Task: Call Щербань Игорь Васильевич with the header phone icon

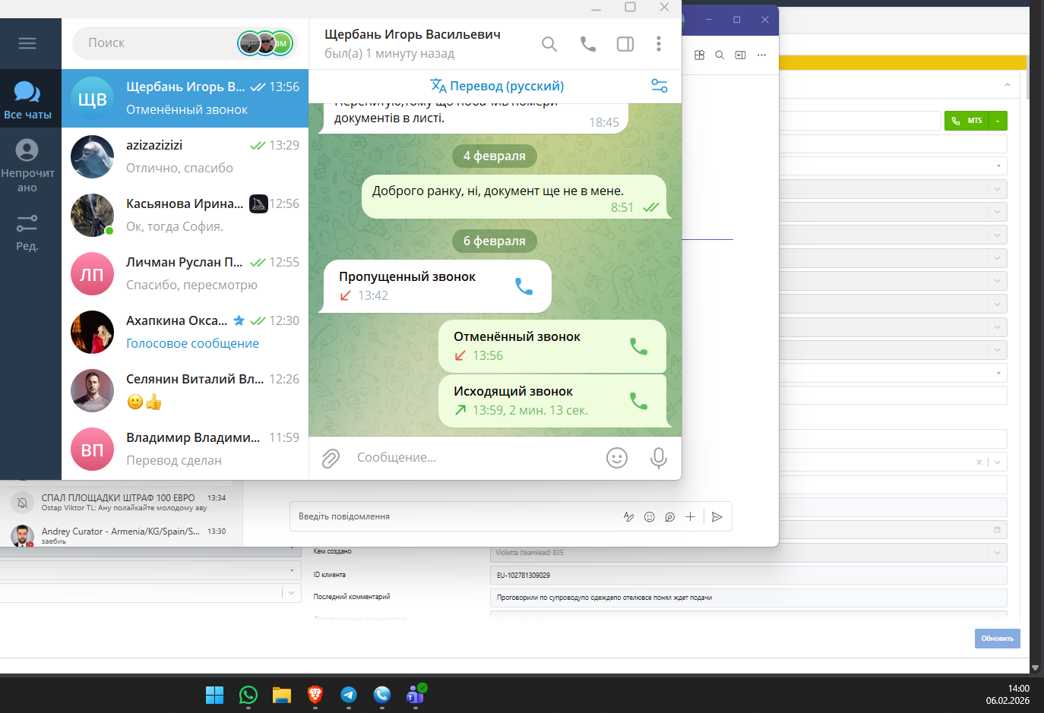Action: 588,44
